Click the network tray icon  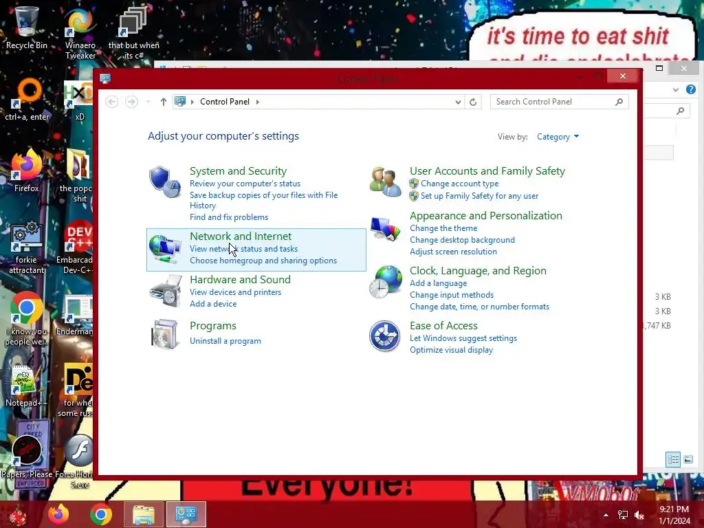click(x=623, y=515)
